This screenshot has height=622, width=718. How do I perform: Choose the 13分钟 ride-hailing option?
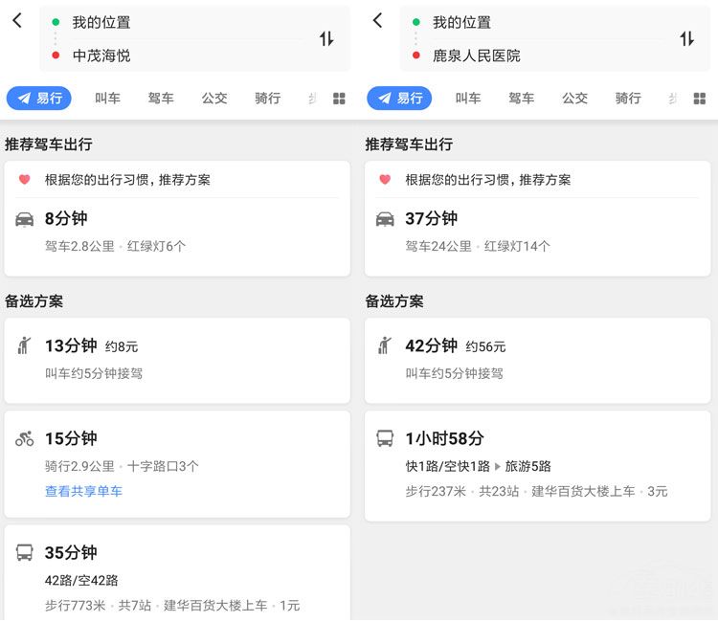[x=177, y=359]
